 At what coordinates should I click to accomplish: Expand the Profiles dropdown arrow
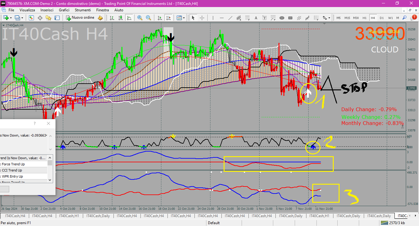coord(22,18)
